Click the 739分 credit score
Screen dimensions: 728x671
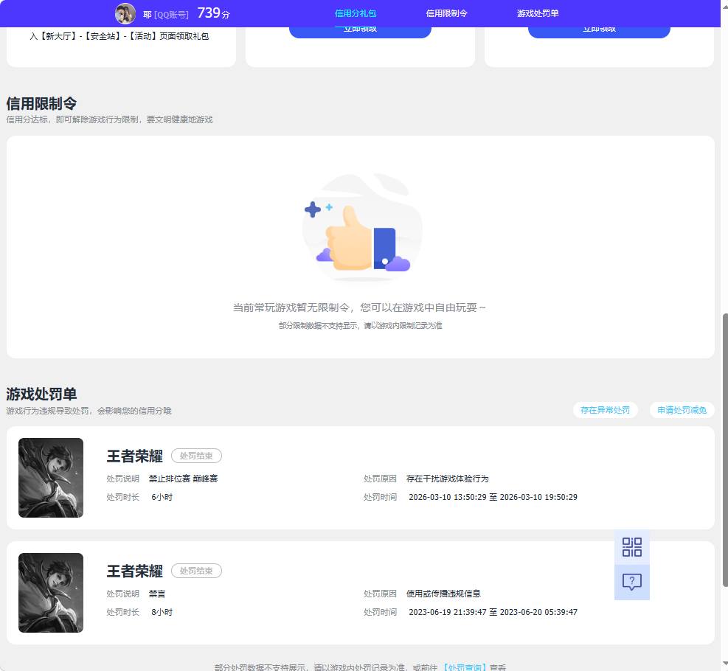[x=214, y=13]
